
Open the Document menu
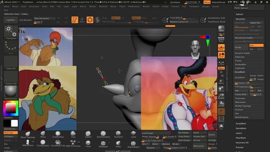click(34, 6)
